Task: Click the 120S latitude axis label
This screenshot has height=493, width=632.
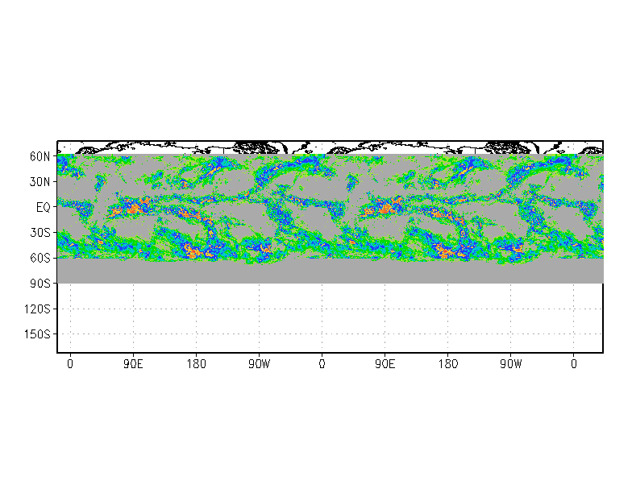Action: [x=37, y=309]
